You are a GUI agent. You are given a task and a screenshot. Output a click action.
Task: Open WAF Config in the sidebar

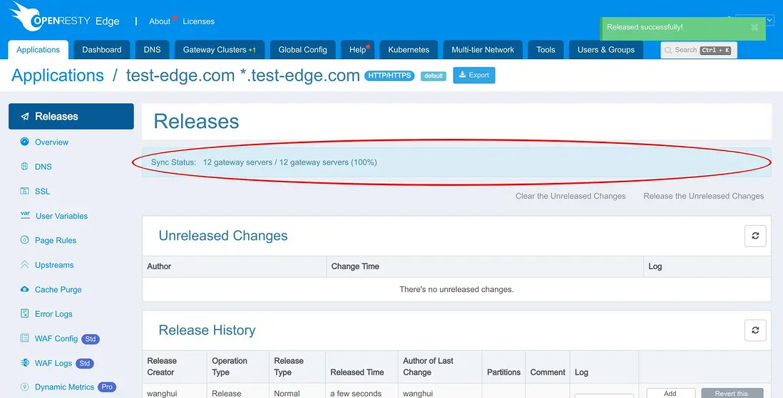pos(56,339)
